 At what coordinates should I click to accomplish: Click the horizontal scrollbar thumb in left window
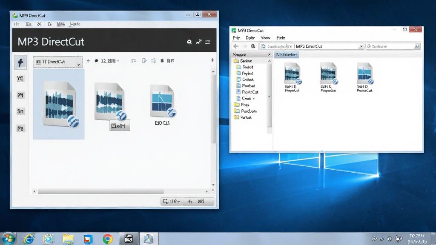[100, 191]
